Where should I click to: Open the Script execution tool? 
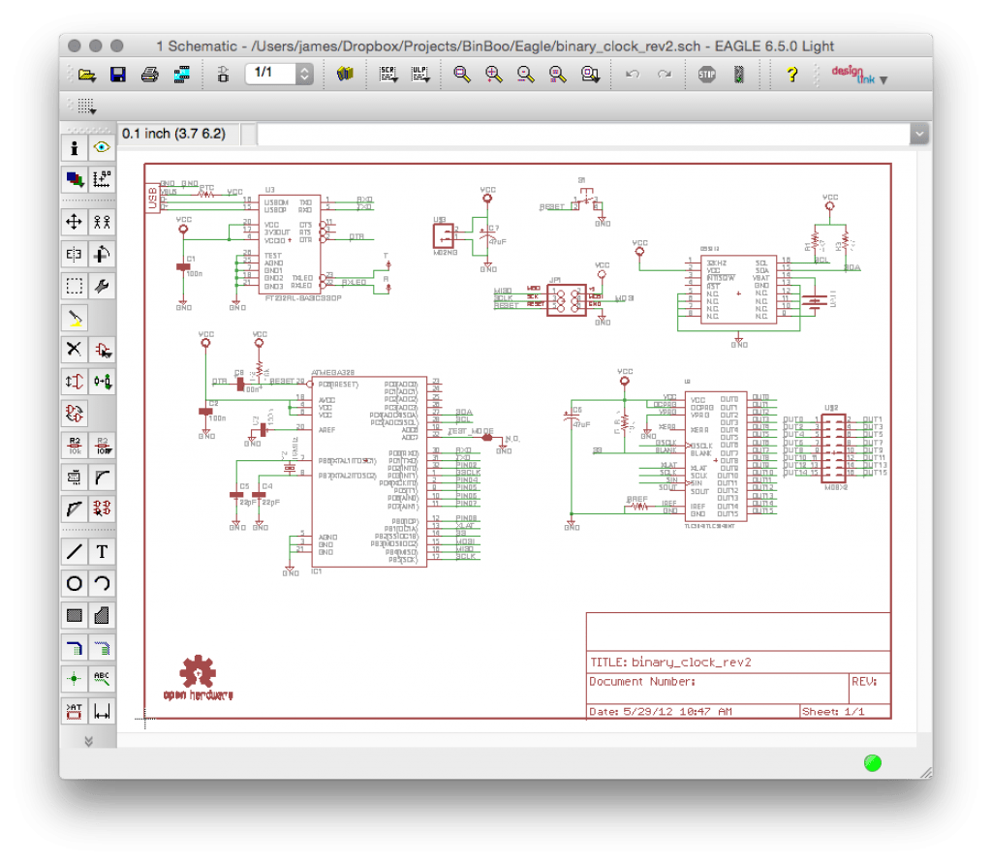pos(387,74)
